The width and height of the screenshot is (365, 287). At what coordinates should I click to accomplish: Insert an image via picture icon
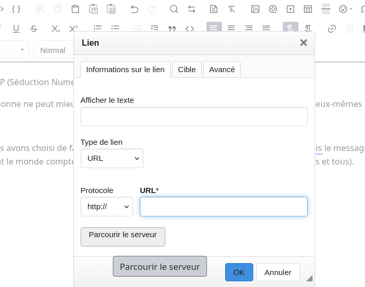tap(255, 9)
